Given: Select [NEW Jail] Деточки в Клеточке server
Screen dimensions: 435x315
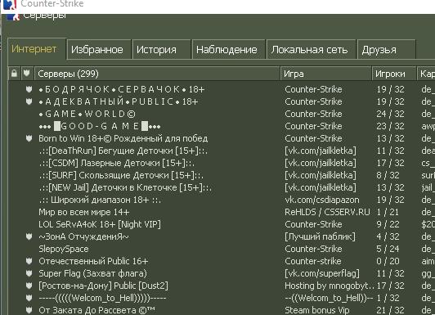Looking at the screenshot, I should 125,187.
